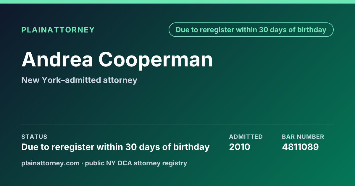Click the STATUS label

[x=34, y=137]
